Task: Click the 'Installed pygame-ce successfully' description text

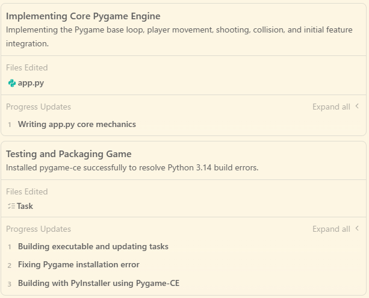Action: click(132, 167)
